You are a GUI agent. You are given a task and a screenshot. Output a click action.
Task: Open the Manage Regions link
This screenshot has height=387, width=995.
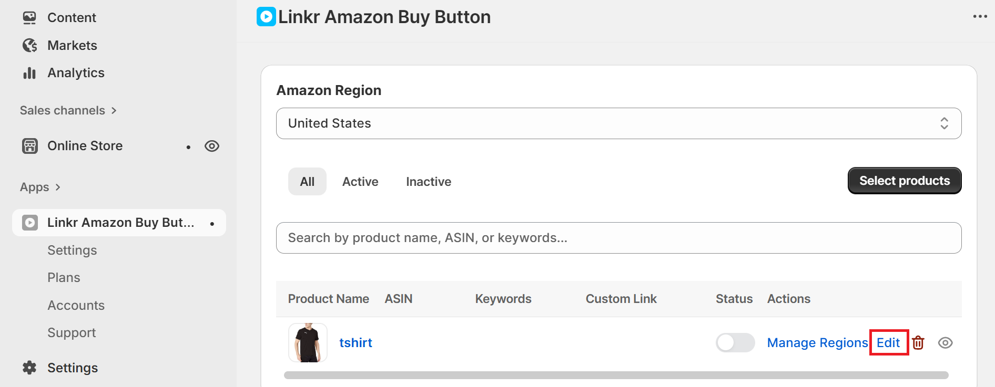(817, 343)
